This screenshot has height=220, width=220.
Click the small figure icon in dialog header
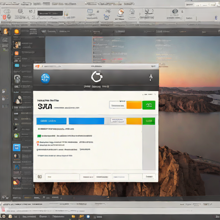151,77
